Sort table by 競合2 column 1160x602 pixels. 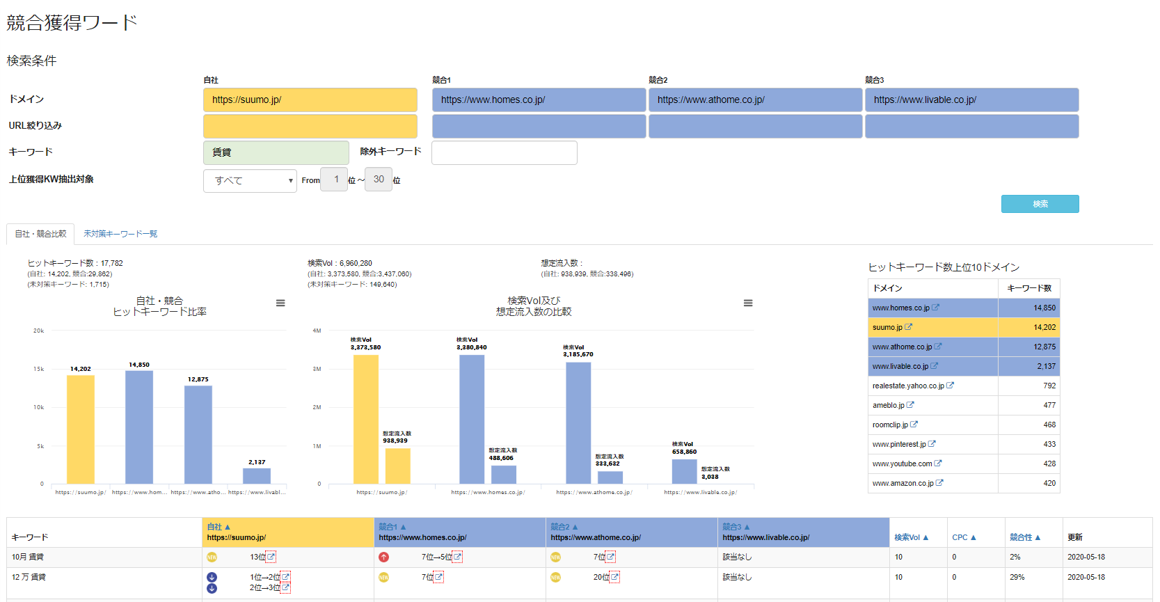[564, 527]
